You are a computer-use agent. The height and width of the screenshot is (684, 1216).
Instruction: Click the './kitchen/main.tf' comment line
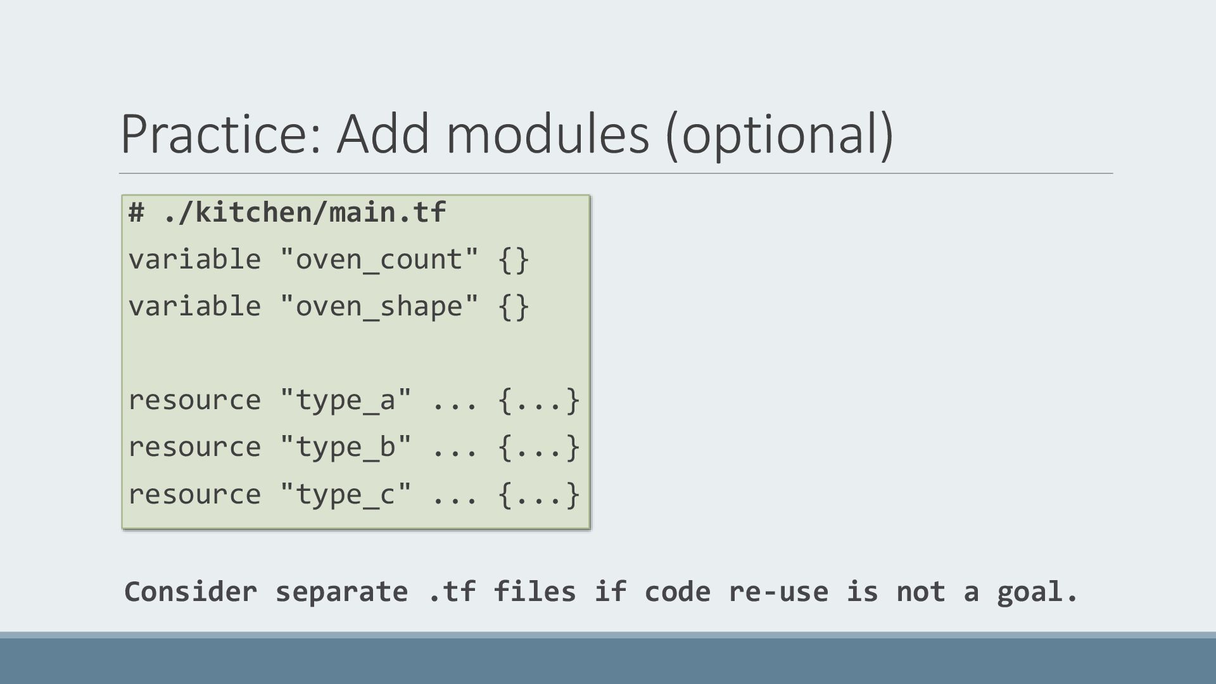287,212
